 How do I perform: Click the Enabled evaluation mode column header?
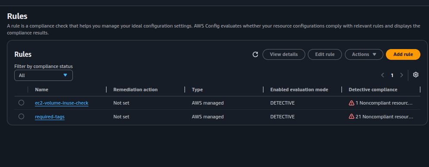pos(299,90)
